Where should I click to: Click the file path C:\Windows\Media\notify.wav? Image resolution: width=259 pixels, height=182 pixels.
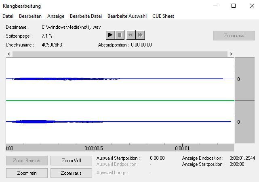(71, 27)
